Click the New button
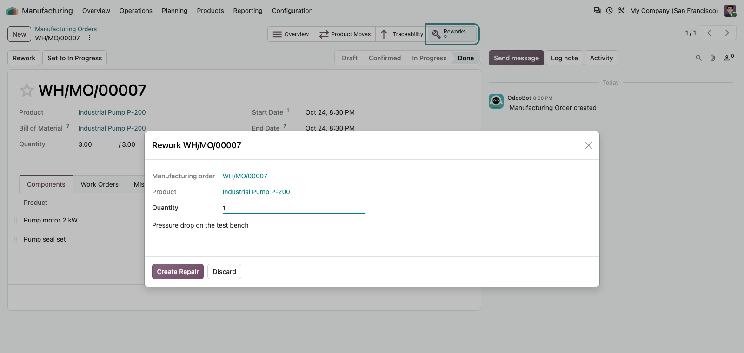The height and width of the screenshot is (353, 744). [x=19, y=34]
